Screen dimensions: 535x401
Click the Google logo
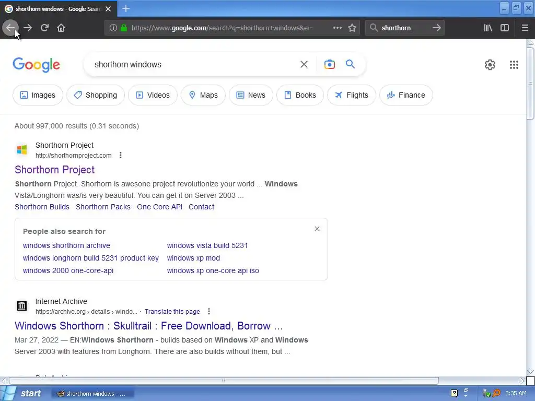pyautogui.click(x=36, y=65)
